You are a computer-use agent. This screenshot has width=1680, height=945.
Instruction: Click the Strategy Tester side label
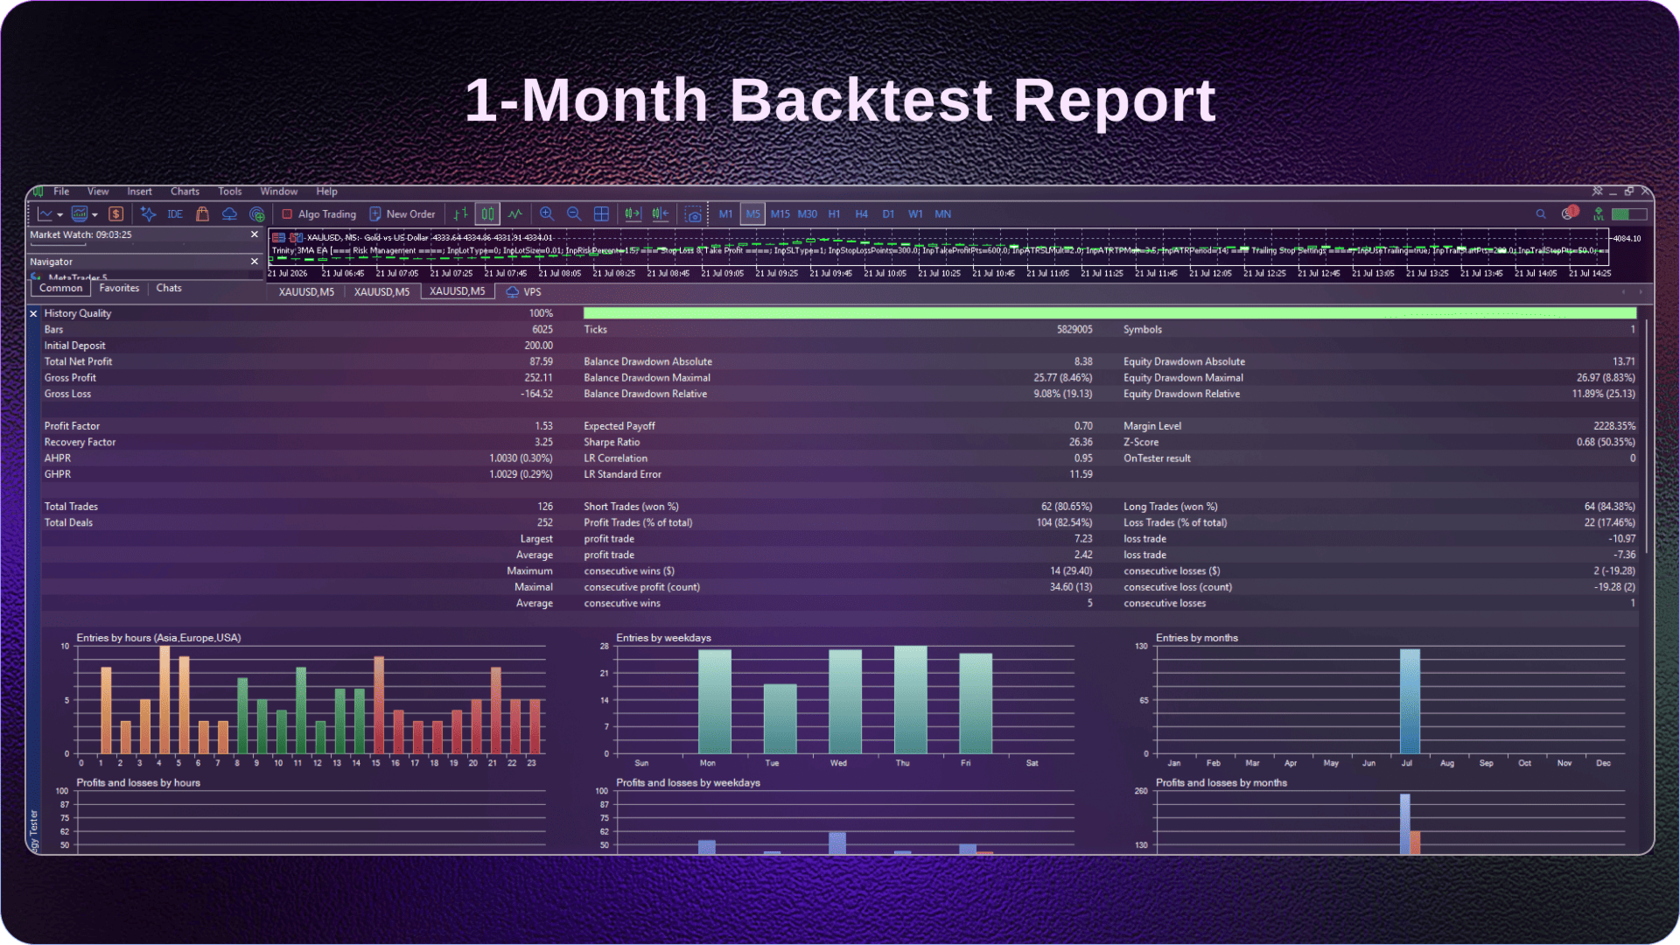[x=34, y=830]
